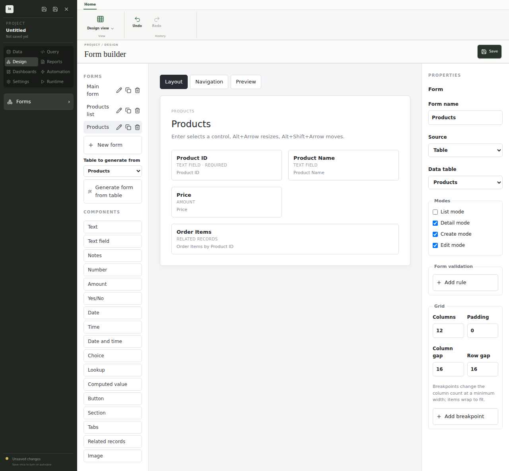Open the Design view dropdown chevron
This screenshot has height=471, width=509.
(x=112, y=29)
